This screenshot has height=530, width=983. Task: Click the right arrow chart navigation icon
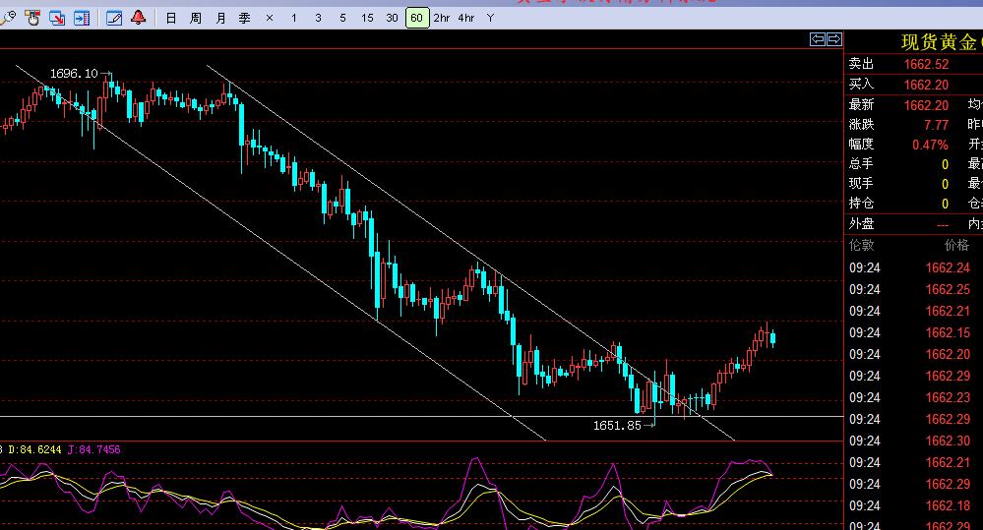click(834, 39)
